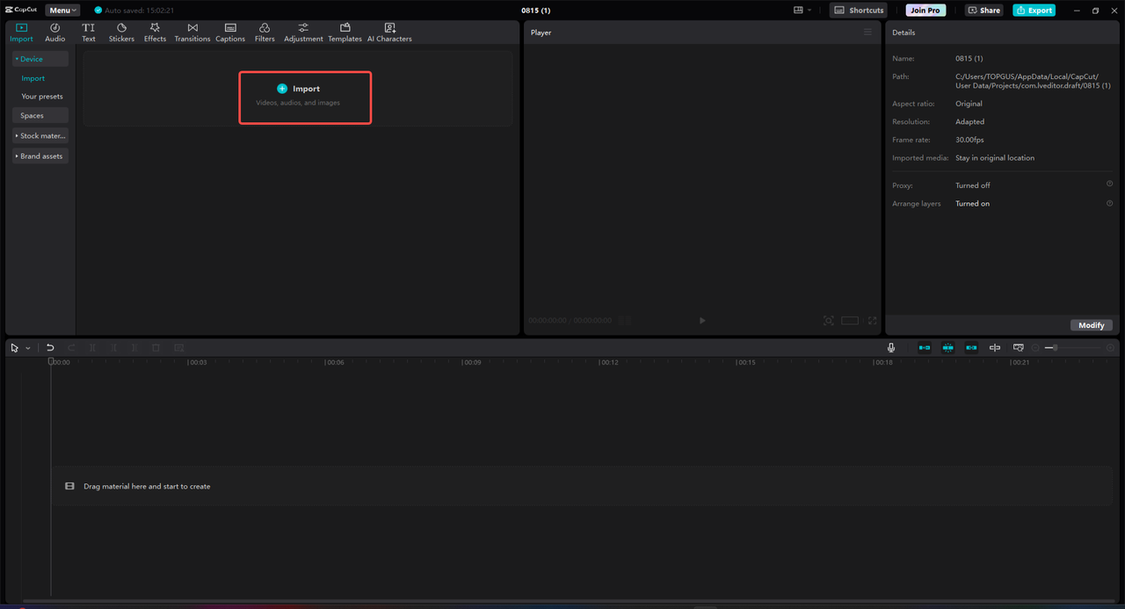This screenshot has width=1125, height=609.
Task: Open the Shortcuts panel
Action: [859, 11]
